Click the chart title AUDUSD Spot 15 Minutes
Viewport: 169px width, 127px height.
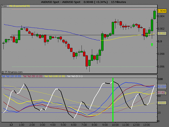pos(84,2)
